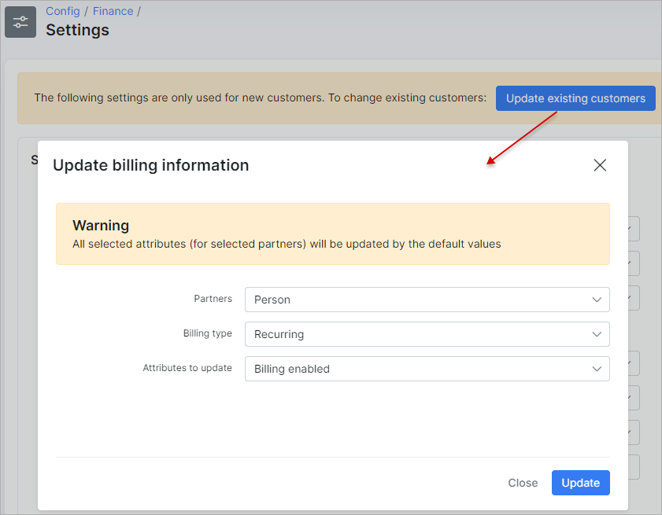Viewport: 662px width, 515px height.
Task: Click the chevron in Attributes to update field
Action: click(597, 369)
